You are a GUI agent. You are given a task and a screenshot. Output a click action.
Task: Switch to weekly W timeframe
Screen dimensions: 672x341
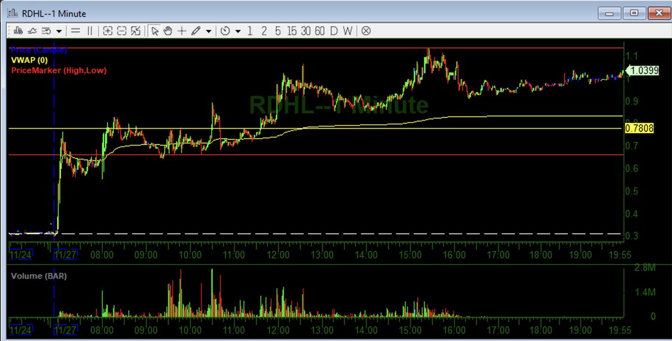[x=348, y=31]
